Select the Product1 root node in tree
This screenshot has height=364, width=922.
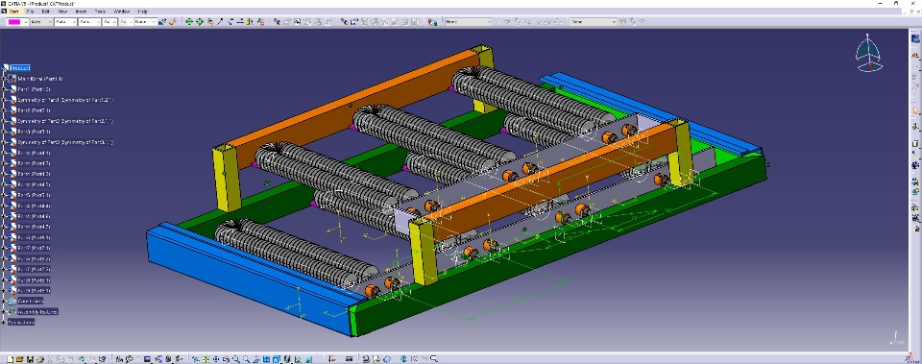coord(19,67)
